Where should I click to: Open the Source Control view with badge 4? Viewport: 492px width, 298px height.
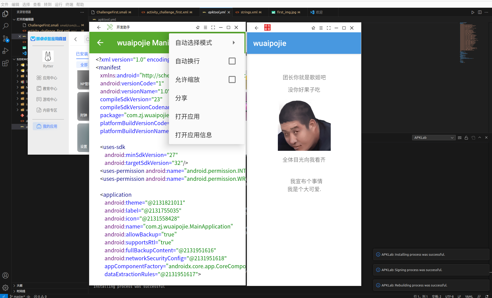coord(5,38)
